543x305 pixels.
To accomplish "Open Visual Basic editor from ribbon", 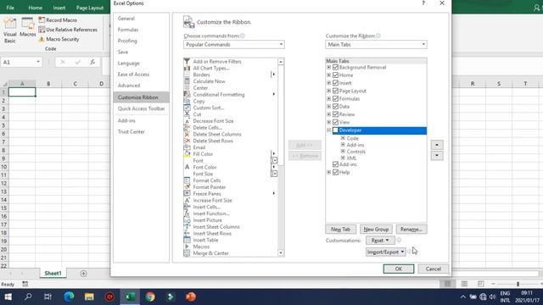I will point(9,30).
